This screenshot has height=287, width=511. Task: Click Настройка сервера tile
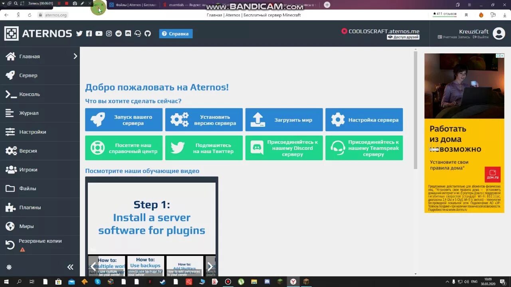364,120
